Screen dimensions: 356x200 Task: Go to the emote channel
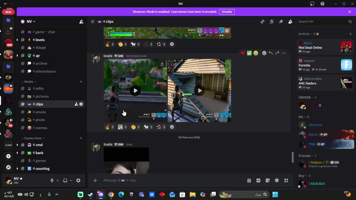coord(51,112)
